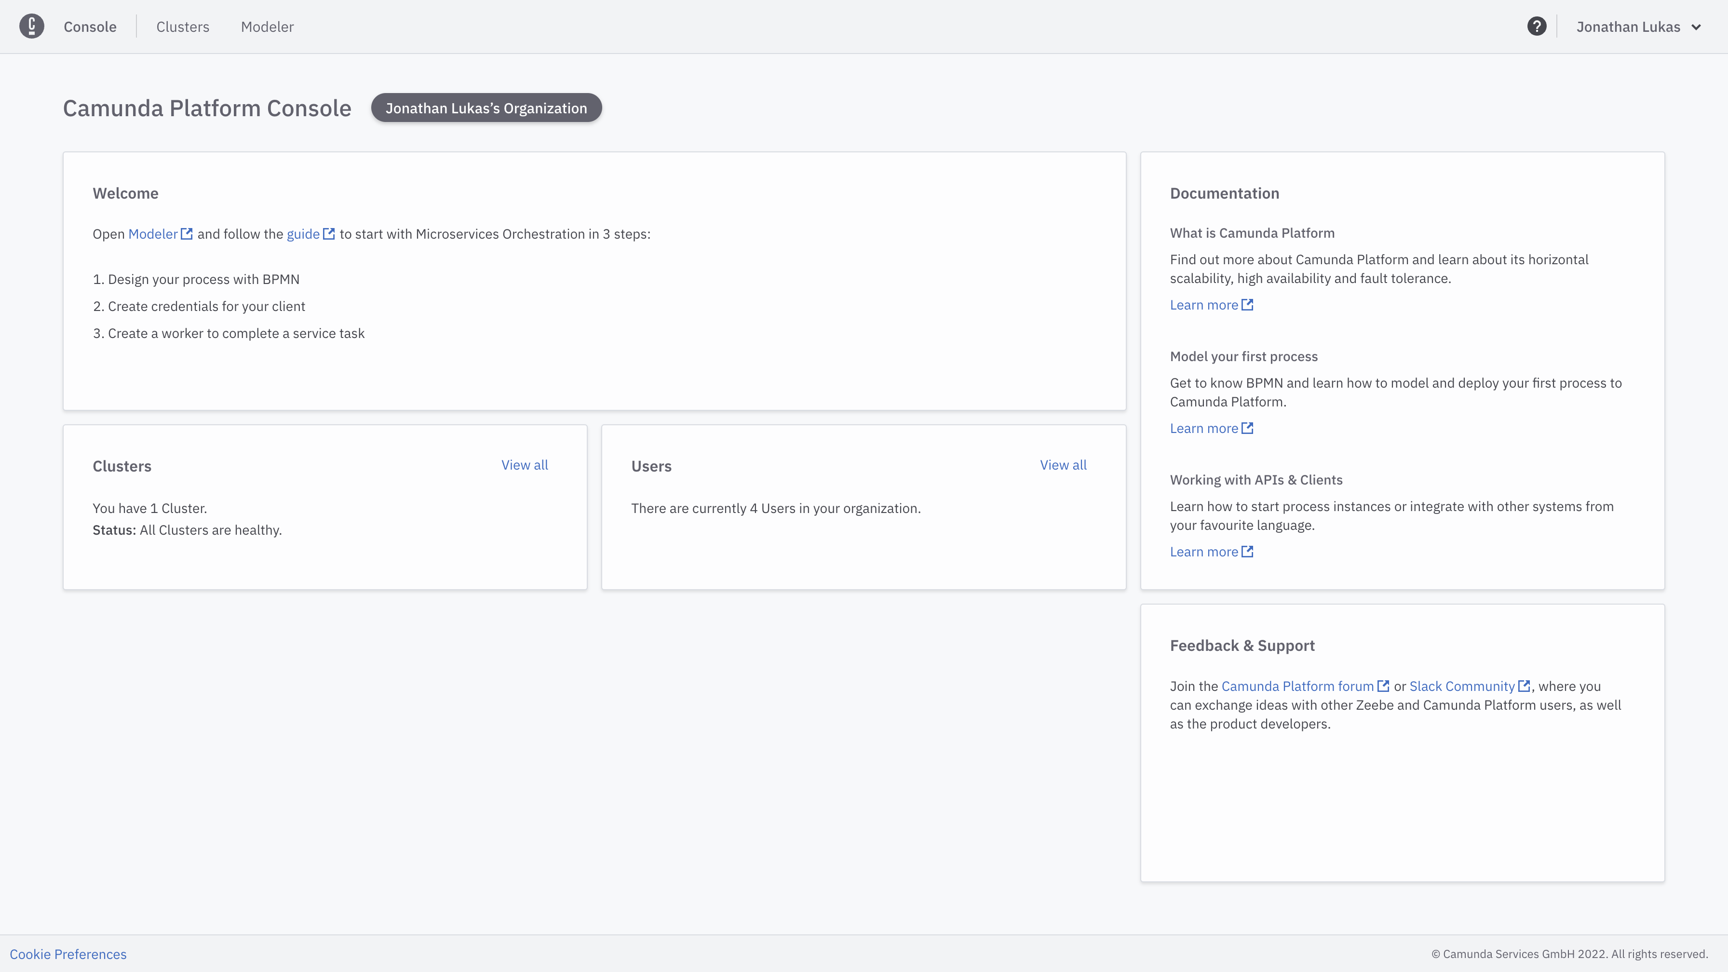The height and width of the screenshot is (972, 1728).
Task: Open the Modeler link in Welcome text
Action: (153, 234)
